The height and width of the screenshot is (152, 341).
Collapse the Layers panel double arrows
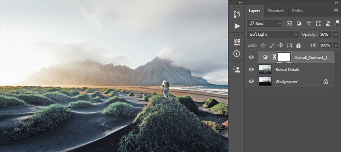point(337,2)
